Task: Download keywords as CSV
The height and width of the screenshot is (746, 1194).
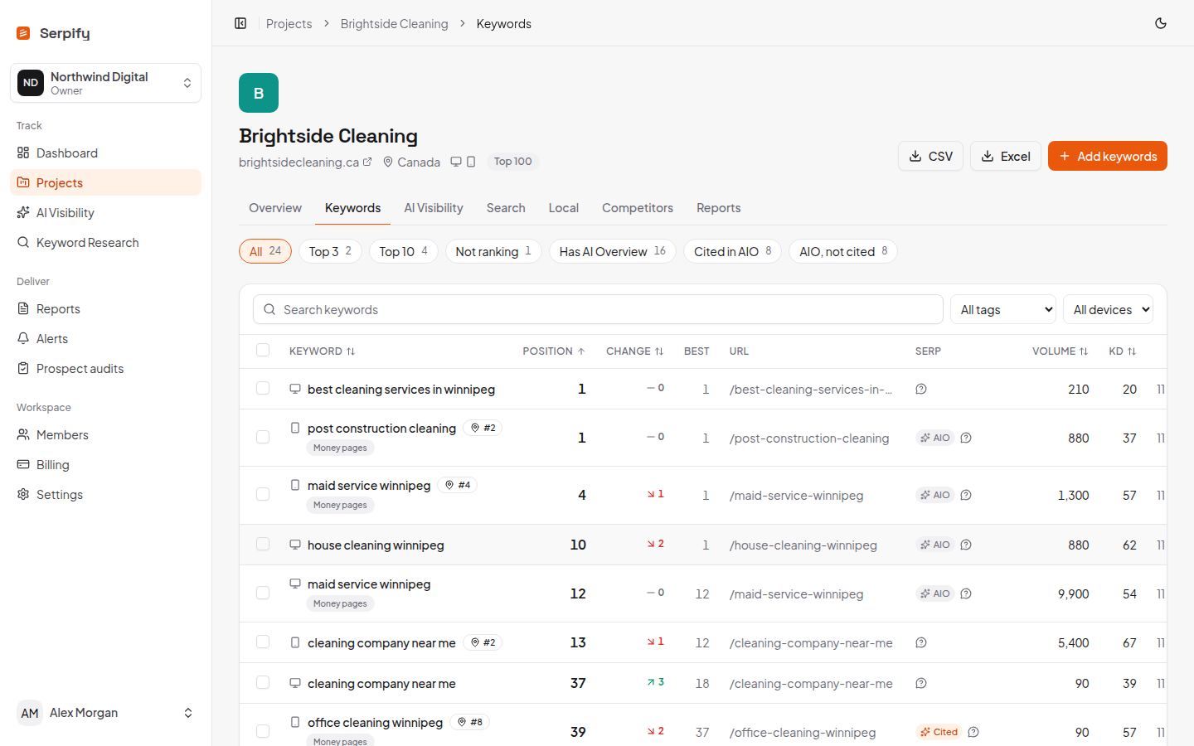Action: [930, 156]
